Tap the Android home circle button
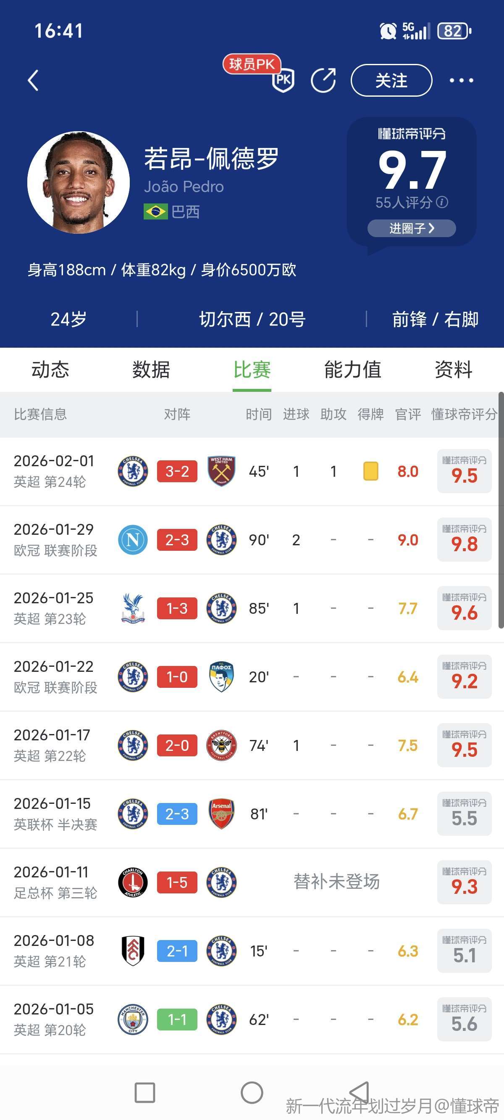 coord(252,1092)
